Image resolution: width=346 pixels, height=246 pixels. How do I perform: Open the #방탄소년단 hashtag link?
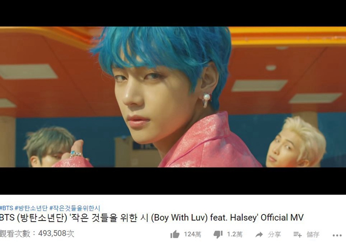tap(31, 208)
